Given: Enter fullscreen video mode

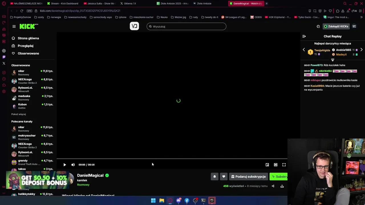Looking at the screenshot, I should coord(284,165).
